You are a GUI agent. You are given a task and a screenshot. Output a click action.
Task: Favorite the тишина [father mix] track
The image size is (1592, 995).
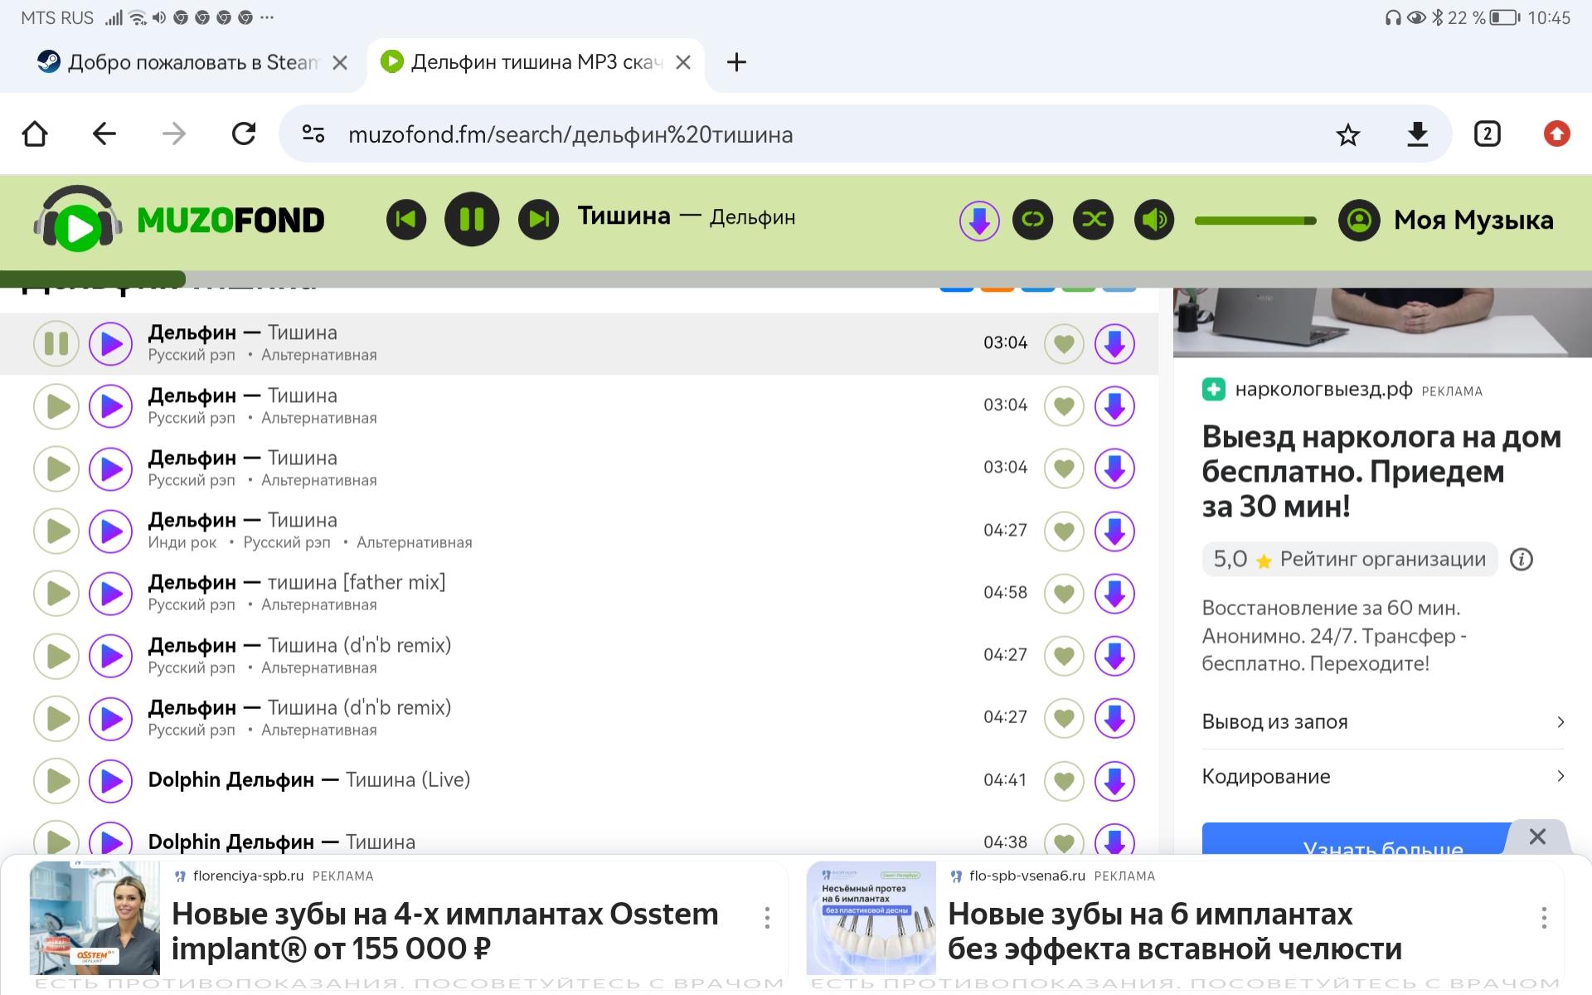click(1064, 594)
